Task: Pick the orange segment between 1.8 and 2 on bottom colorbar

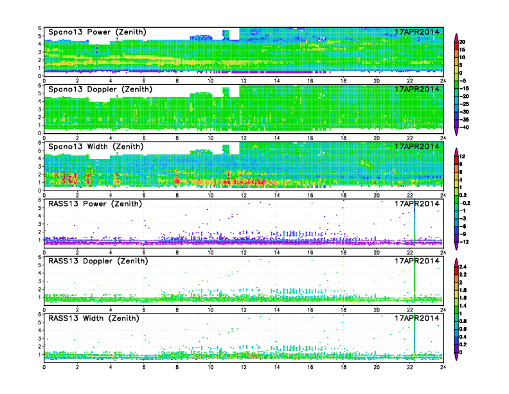Action: pos(456,286)
